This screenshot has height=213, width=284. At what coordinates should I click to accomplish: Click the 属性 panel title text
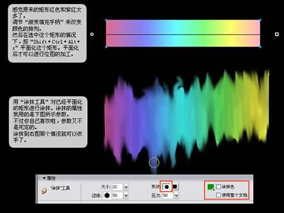click(51, 178)
